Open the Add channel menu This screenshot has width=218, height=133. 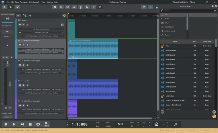point(34,2)
